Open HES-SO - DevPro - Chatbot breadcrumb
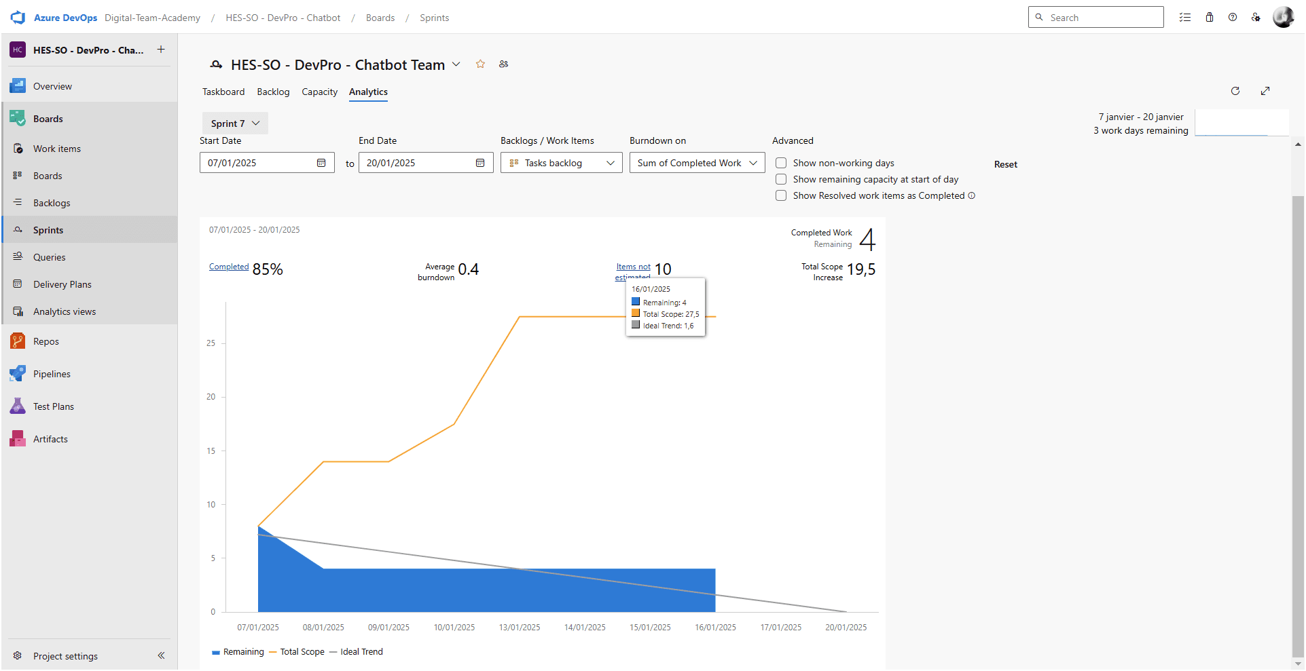The height and width of the screenshot is (671, 1306). tap(283, 18)
